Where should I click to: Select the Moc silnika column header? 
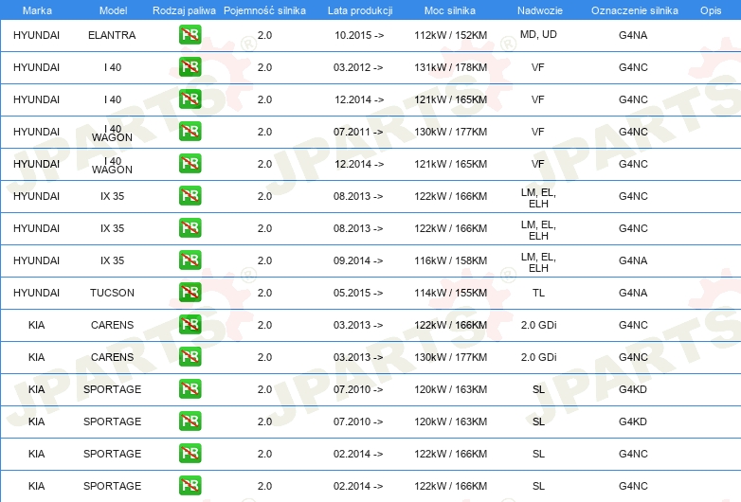click(450, 9)
